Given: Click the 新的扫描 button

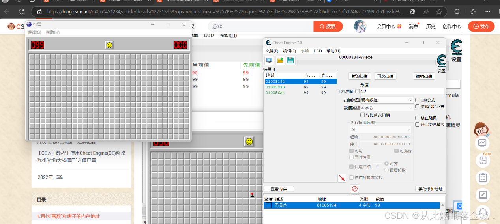Looking at the screenshot, I should pyautogui.click(x=360, y=76).
